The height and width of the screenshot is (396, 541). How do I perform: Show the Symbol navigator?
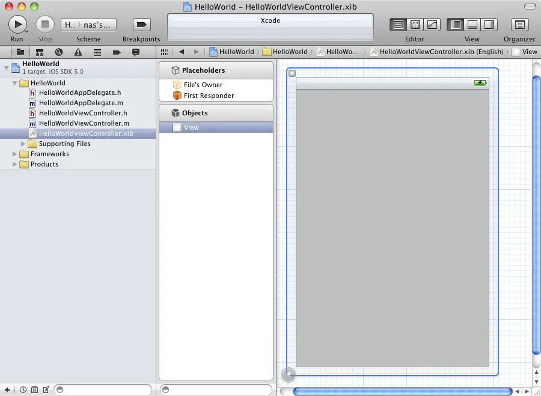[40, 52]
